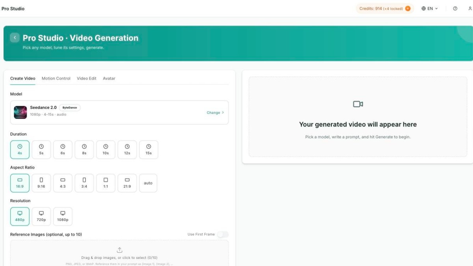Open the user account profile icon

coord(470,8)
